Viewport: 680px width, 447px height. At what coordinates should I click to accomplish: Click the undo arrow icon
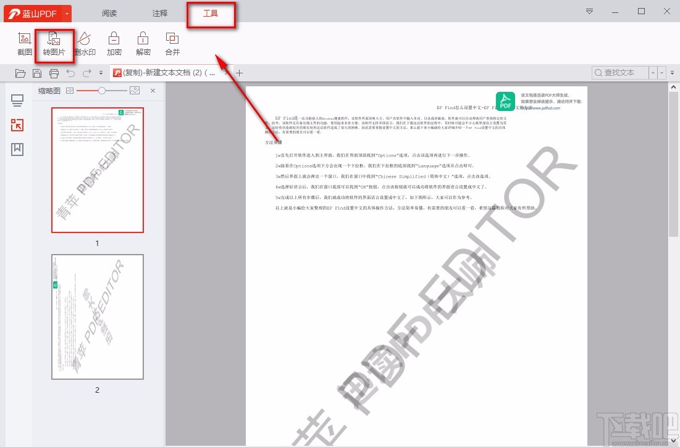click(x=71, y=73)
